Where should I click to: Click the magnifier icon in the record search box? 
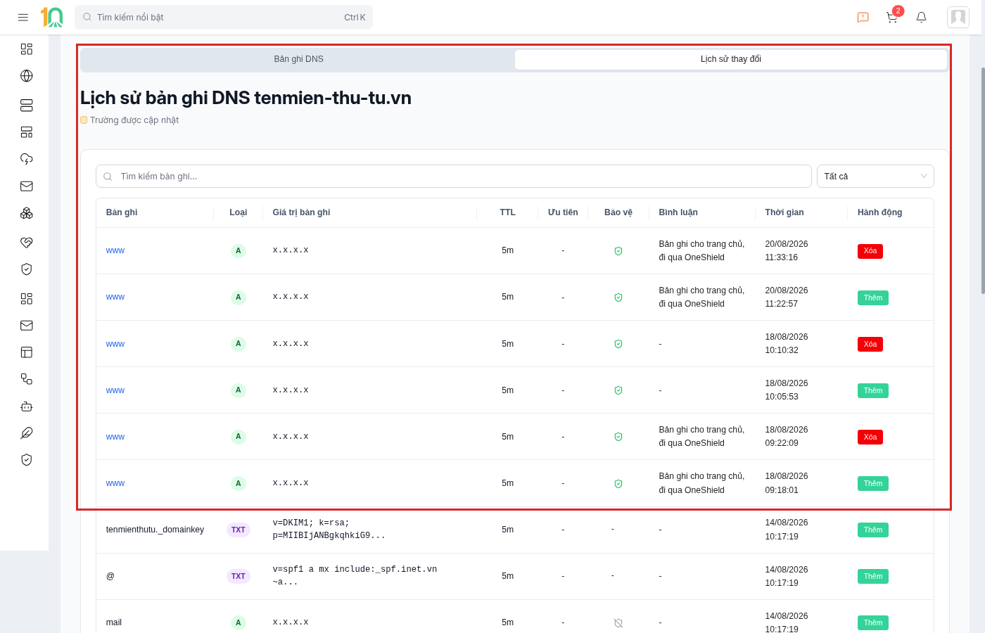click(x=108, y=177)
